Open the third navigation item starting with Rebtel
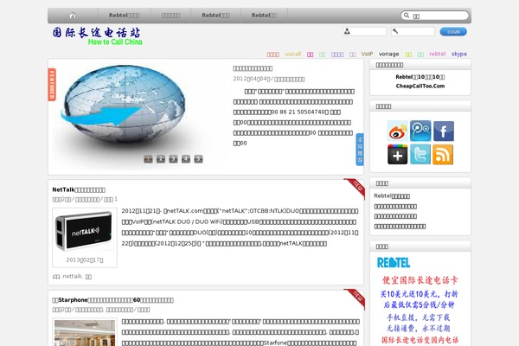 point(215,16)
